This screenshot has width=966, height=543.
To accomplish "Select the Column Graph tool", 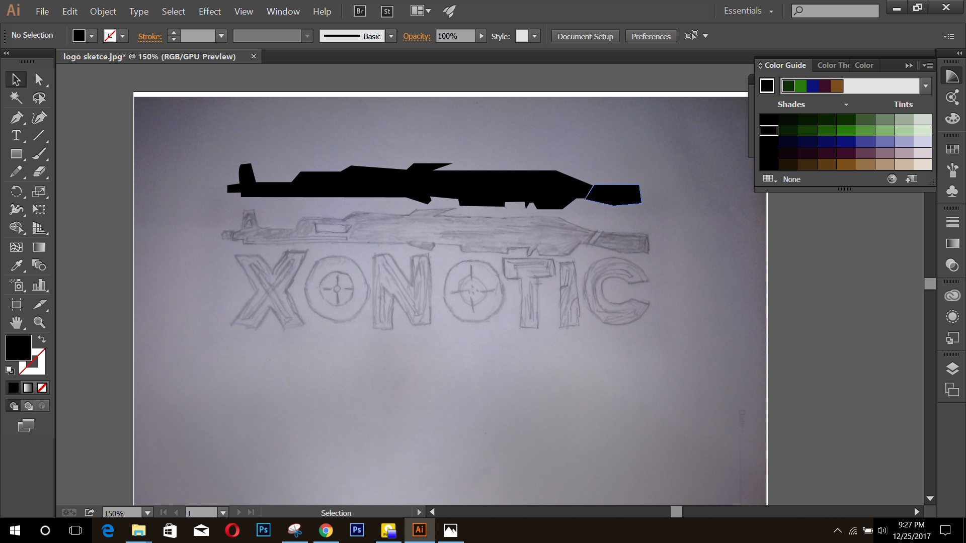I will (39, 286).
